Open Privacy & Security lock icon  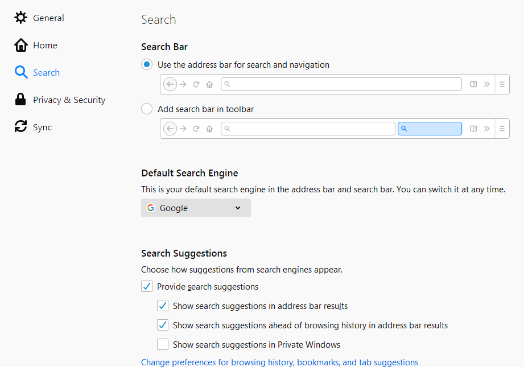tap(20, 100)
